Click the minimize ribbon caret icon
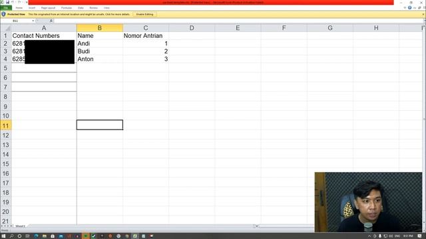 pyautogui.click(x=405, y=8)
